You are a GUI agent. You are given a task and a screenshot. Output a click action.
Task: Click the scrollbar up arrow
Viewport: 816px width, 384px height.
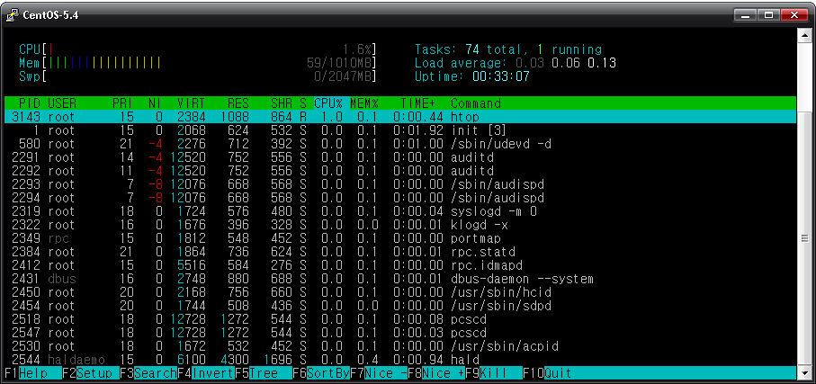click(x=804, y=34)
